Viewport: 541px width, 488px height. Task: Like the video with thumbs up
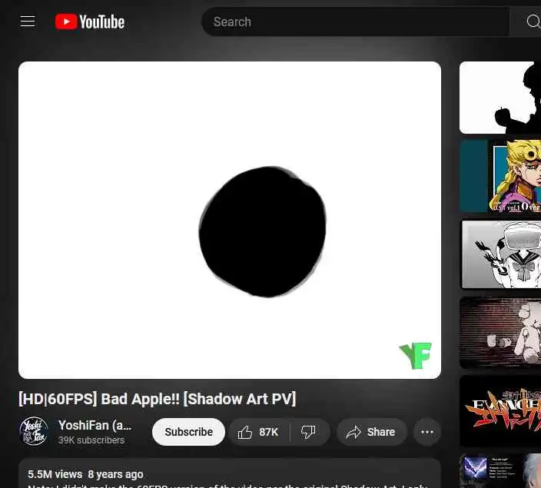coord(259,432)
